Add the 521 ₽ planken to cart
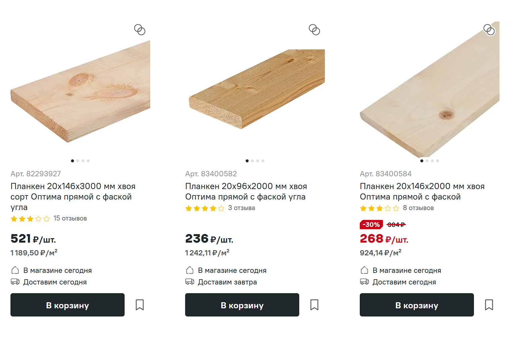Image resolution: width=510 pixels, height=338 pixels. coord(67,305)
